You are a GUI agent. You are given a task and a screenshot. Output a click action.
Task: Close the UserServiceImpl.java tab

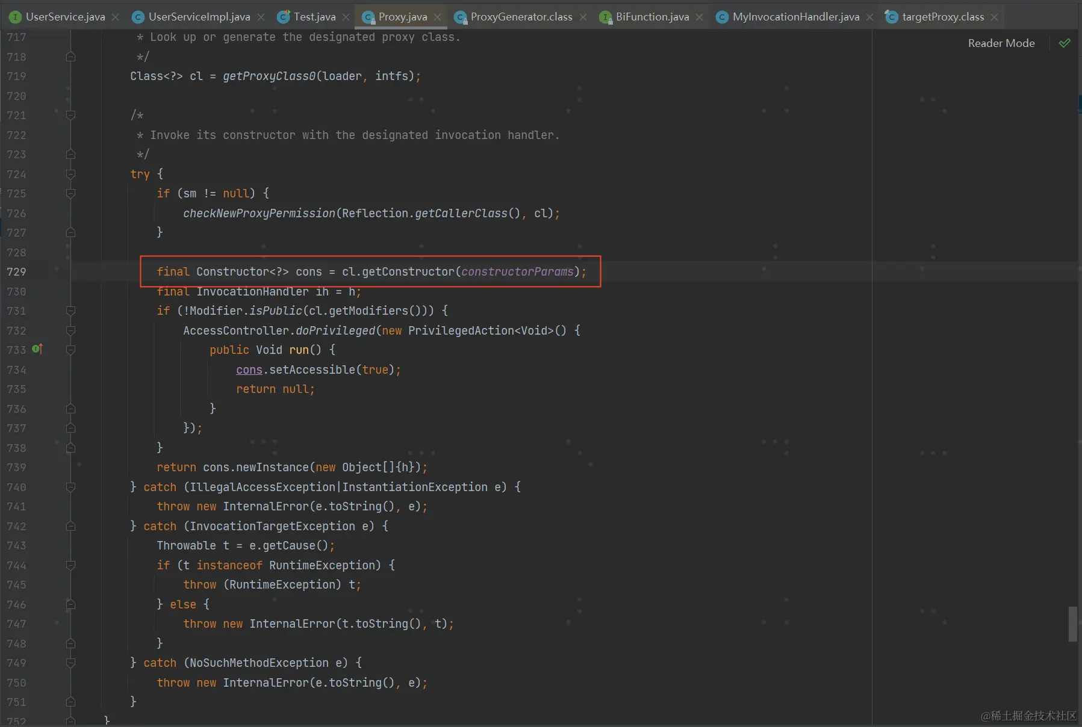pos(261,17)
